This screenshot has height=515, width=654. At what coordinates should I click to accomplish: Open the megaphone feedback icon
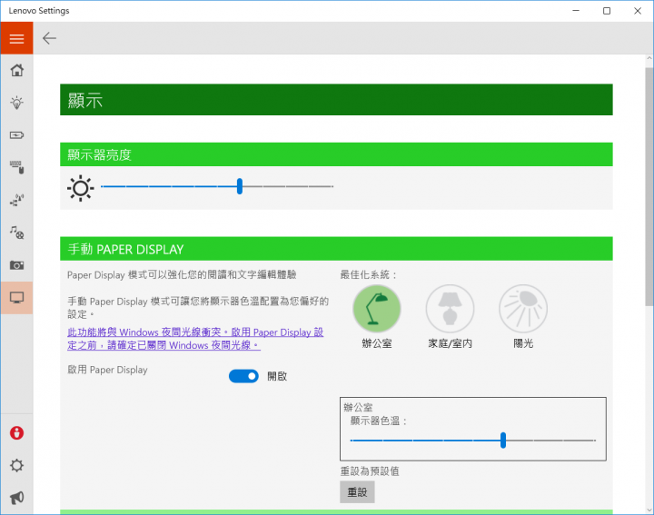[16, 498]
